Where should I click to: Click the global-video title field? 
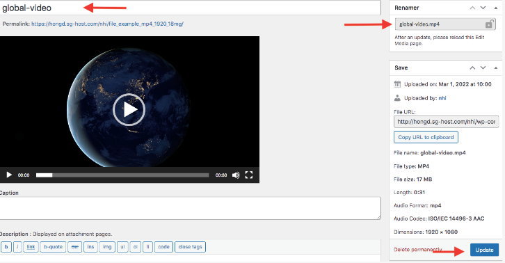coord(190,8)
